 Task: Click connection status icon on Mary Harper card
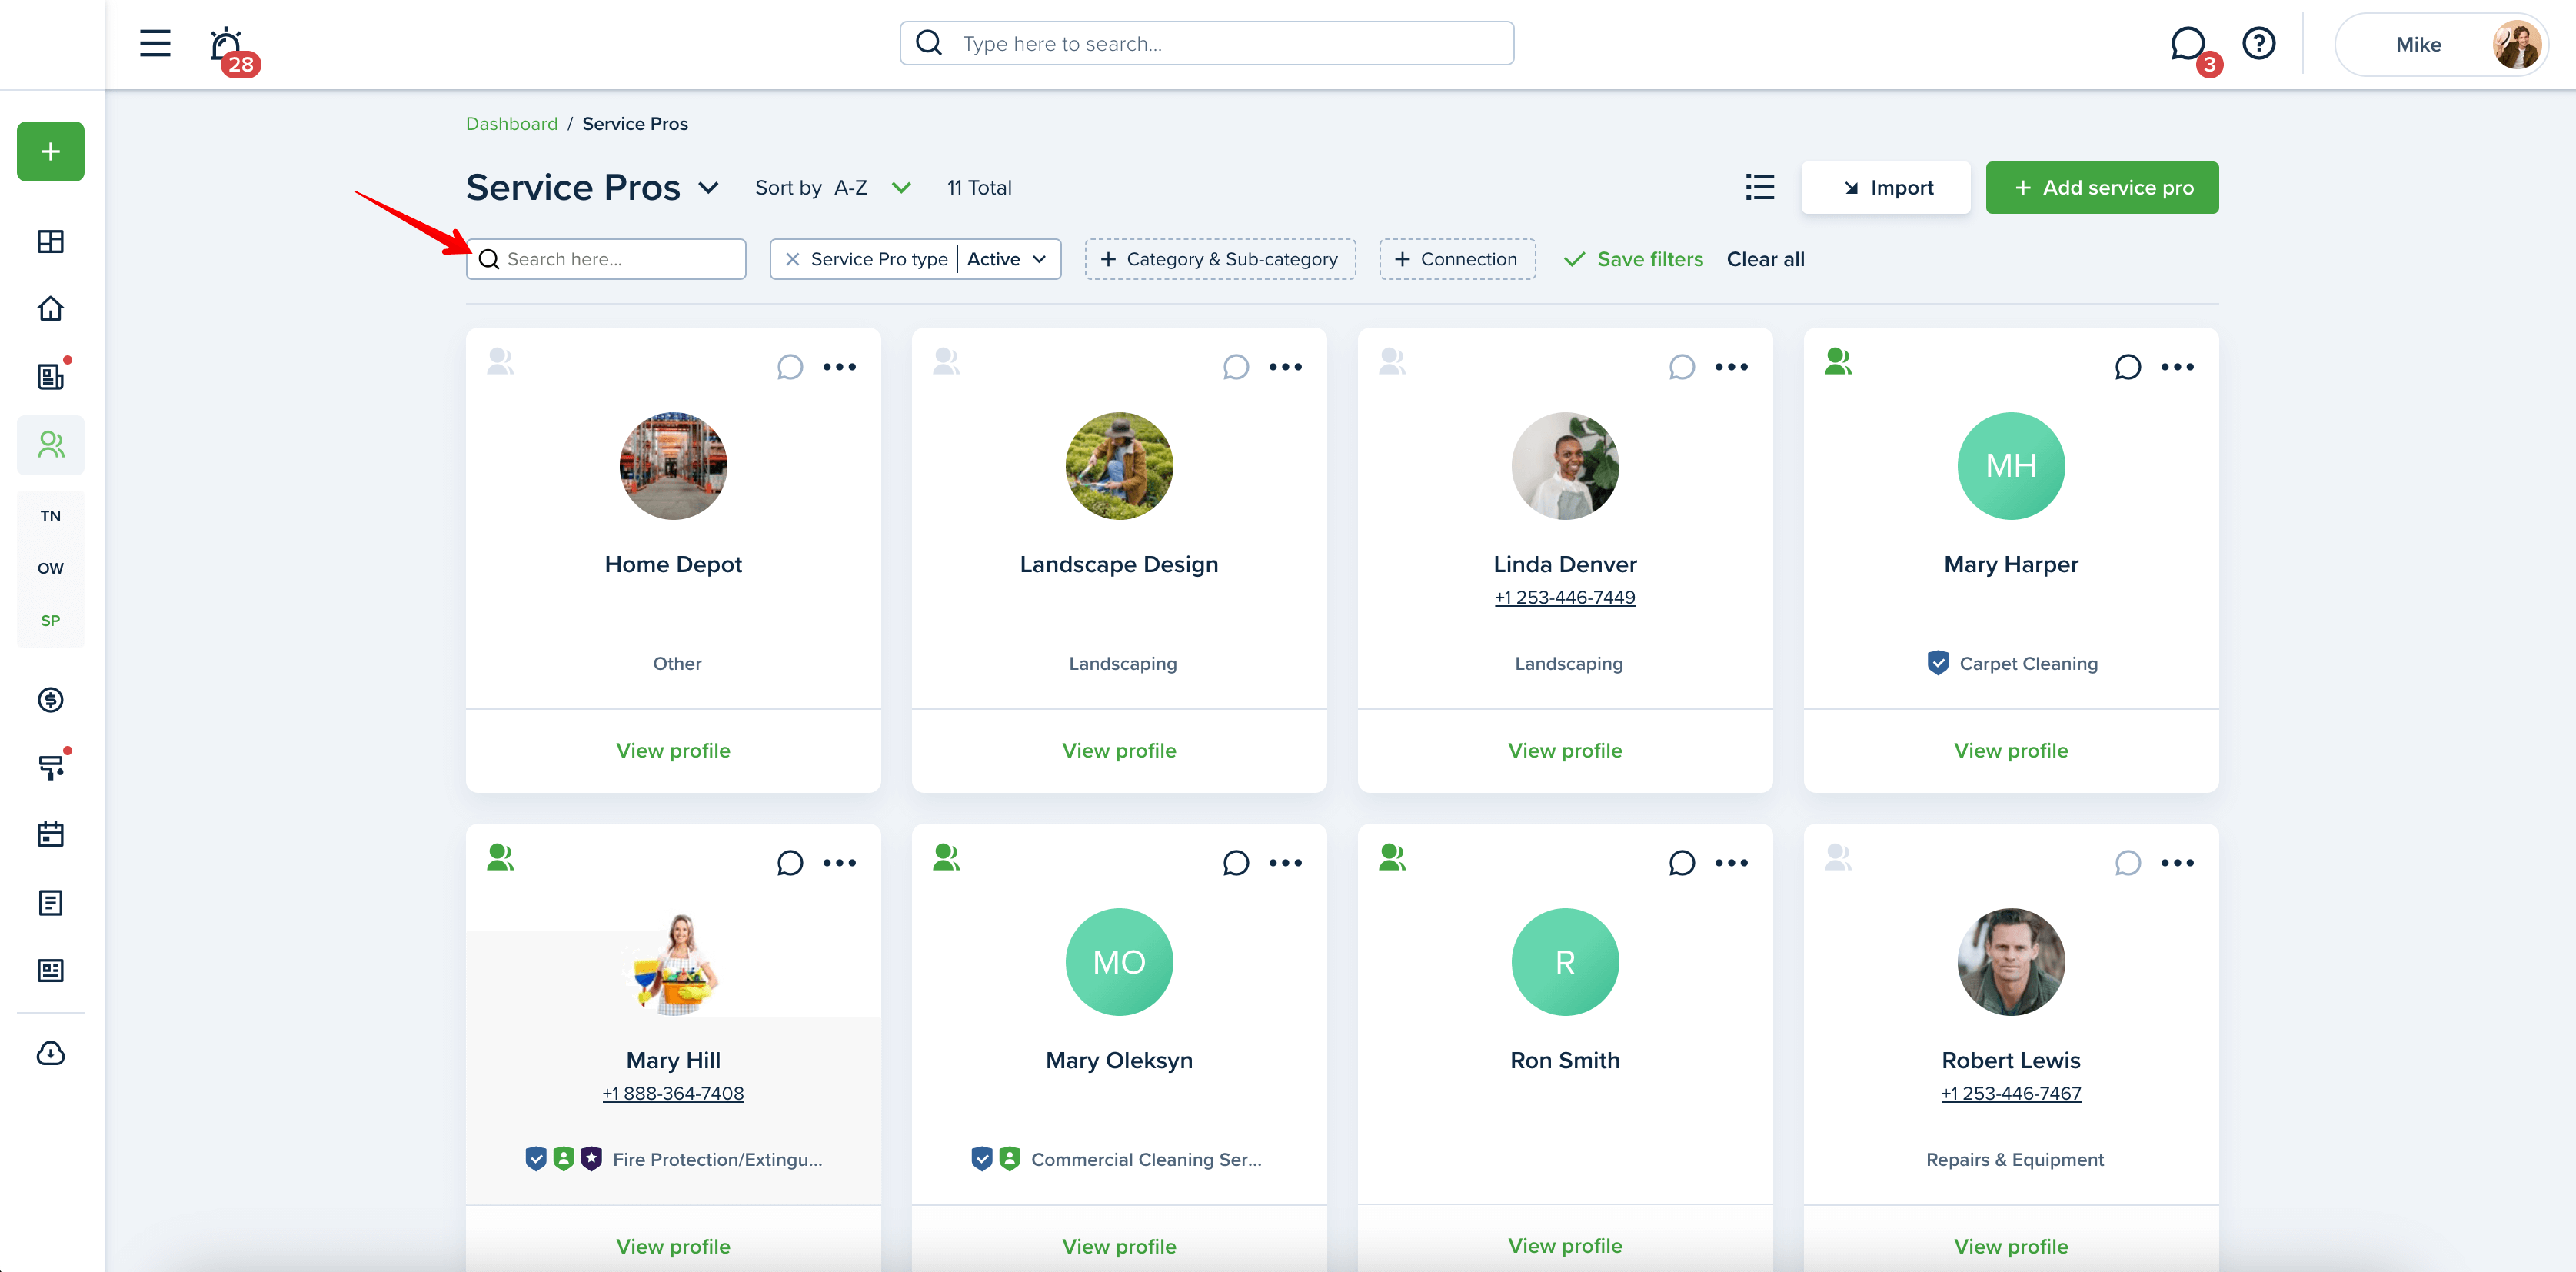(1839, 361)
